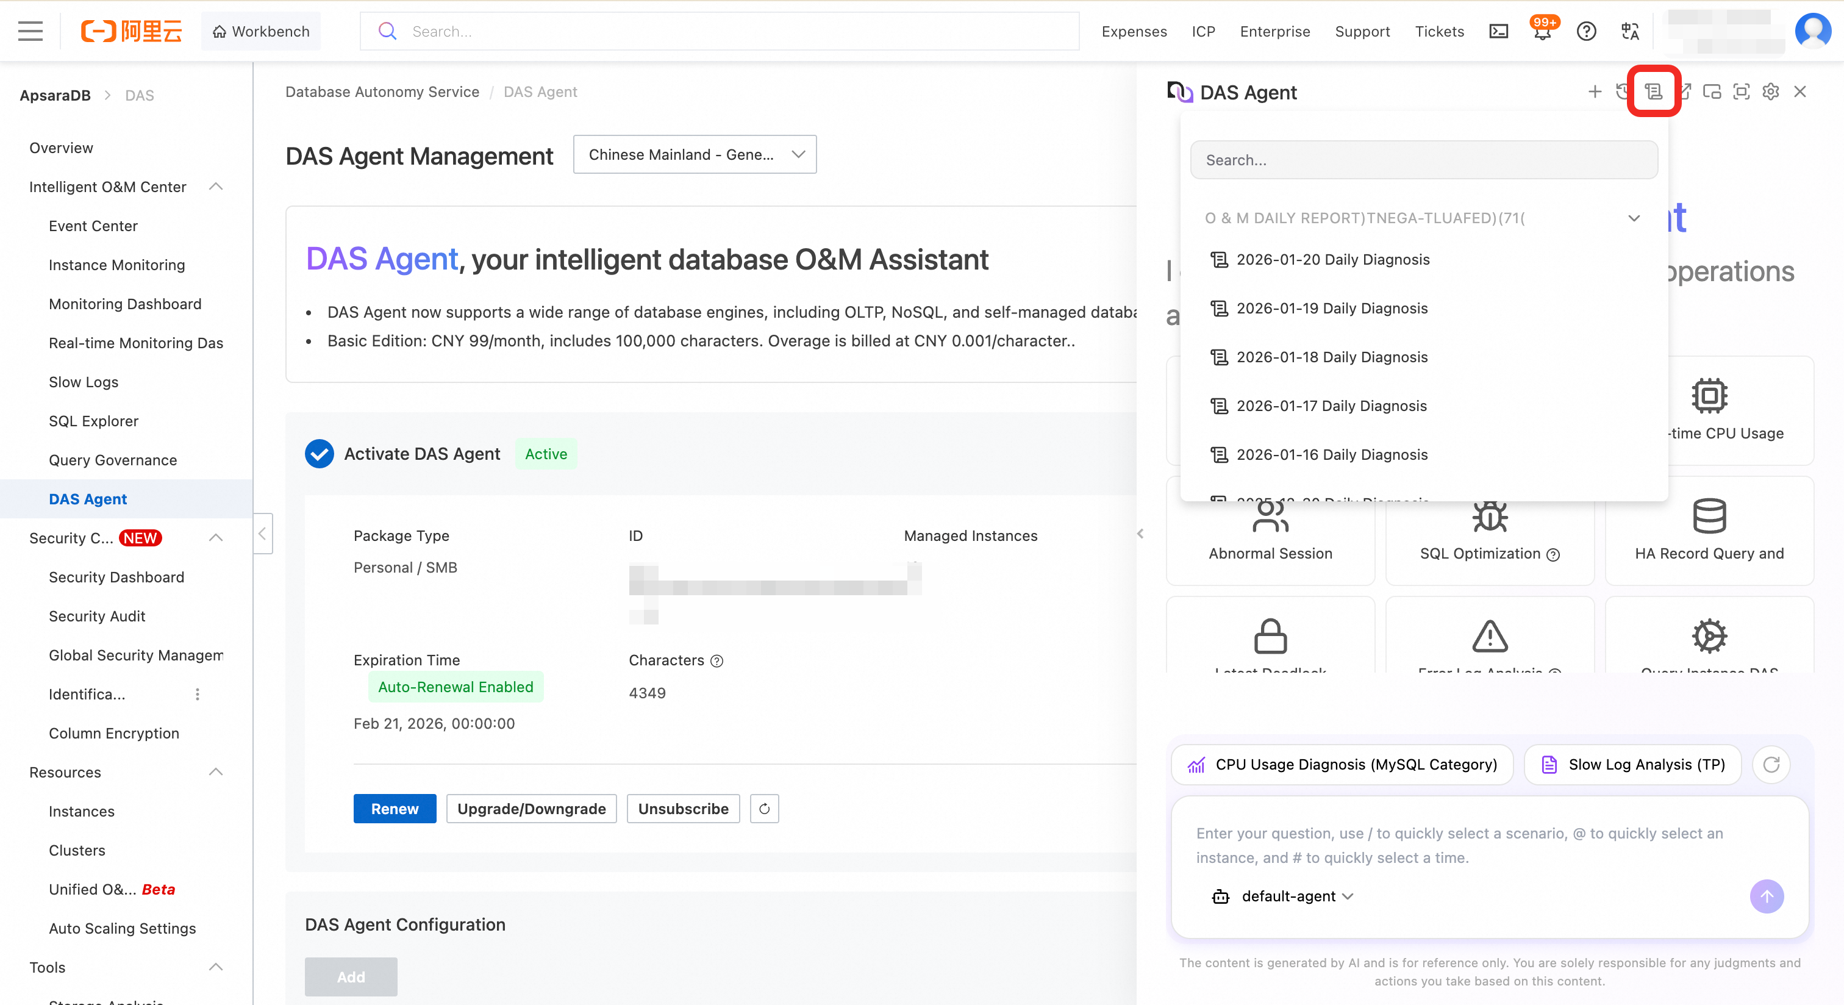Click picture-in-picture window icon in DAS Agent

click(1712, 91)
